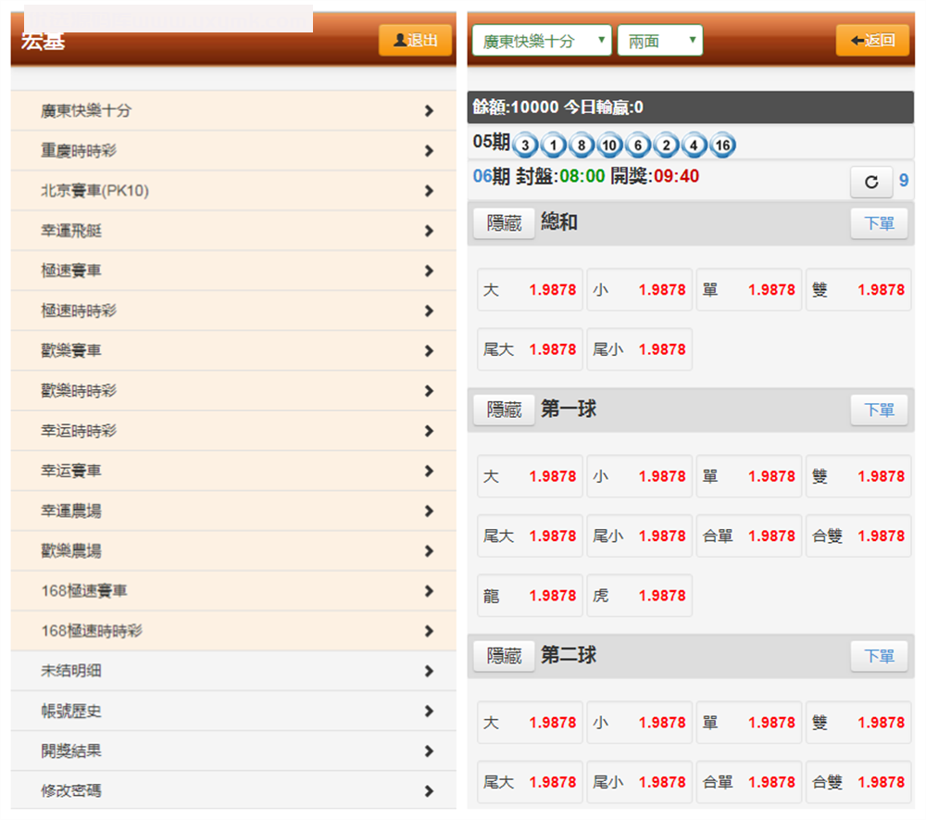Click 下單 in the 第一球 section
The height and width of the screenshot is (820, 926).
pyautogui.click(x=879, y=410)
